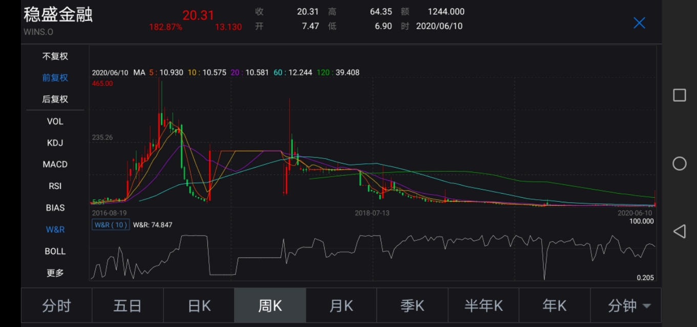
Task: Tap the price change 13.130
Action: tap(228, 27)
